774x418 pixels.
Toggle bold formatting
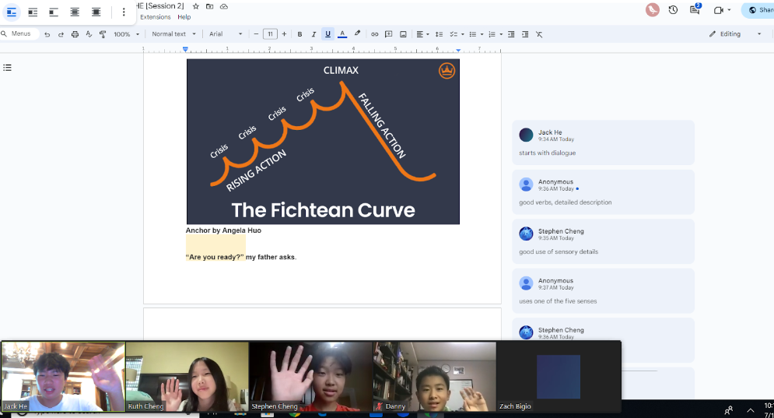point(299,34)
